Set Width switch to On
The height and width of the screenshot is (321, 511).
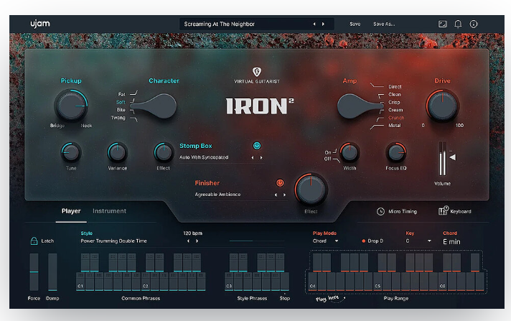click(328, 152)
